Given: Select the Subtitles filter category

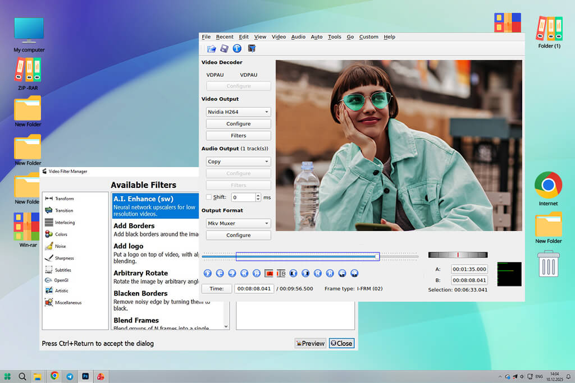Looking at the screenshot, I should tap(58, 270).
